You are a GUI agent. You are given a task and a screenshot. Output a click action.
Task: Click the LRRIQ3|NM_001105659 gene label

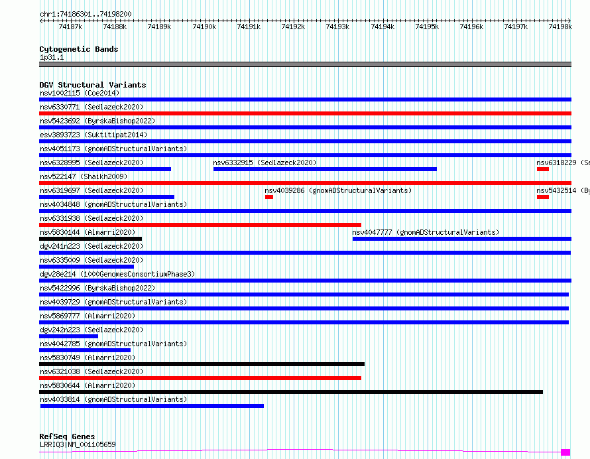click(78, 444)
